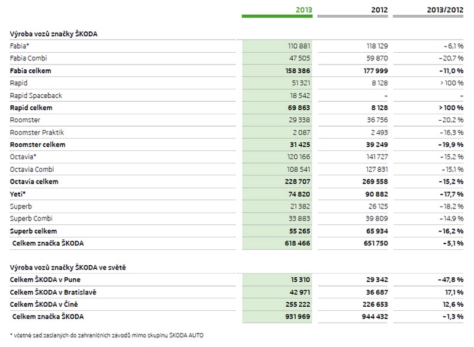Click the value 118 129 for Fabia 2012

click(x=377, y=46)
